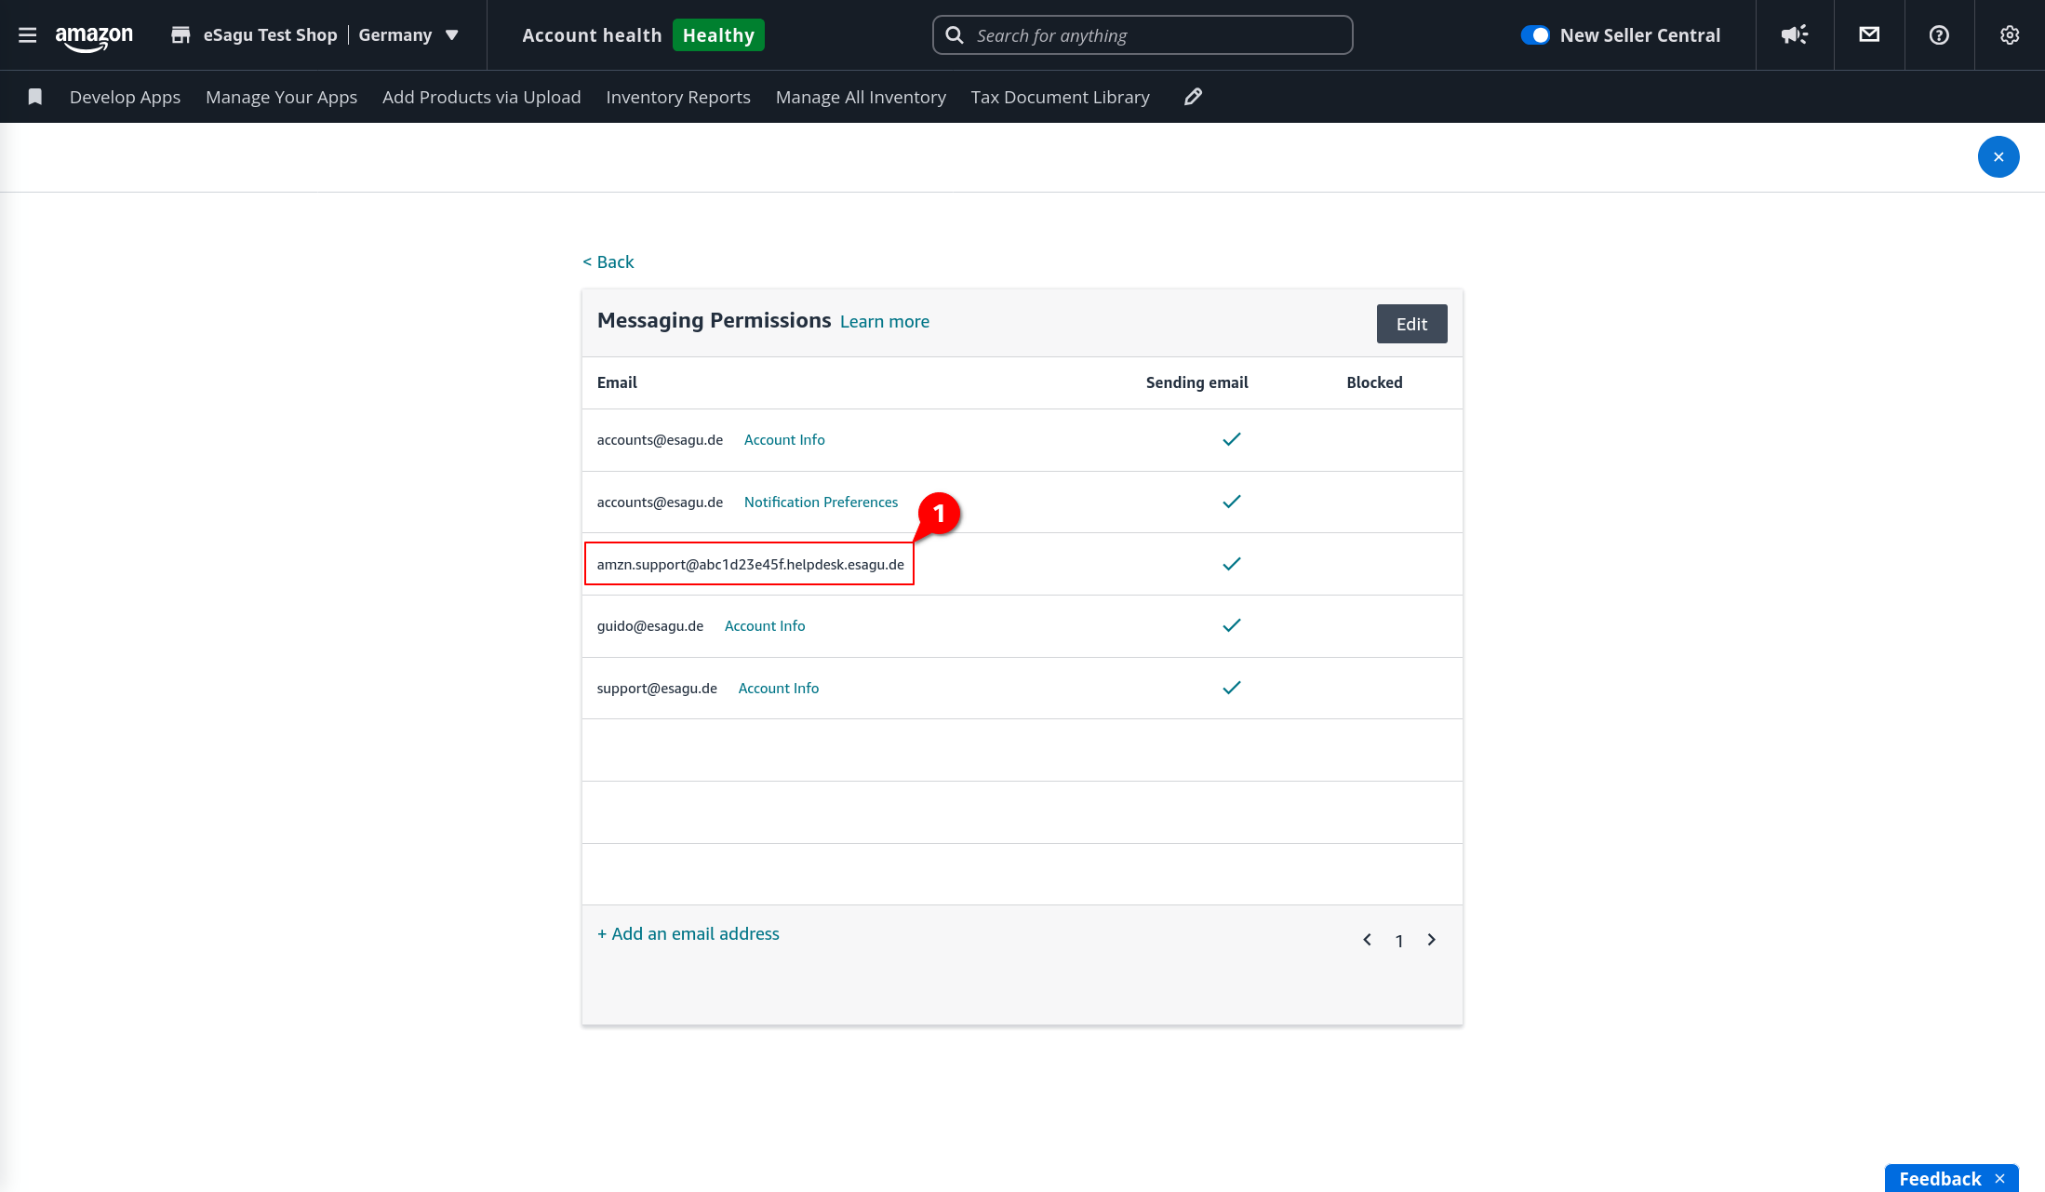Open the messages envelope icon
This screenshot has width=2045, height=1192.
[1869, 34]
